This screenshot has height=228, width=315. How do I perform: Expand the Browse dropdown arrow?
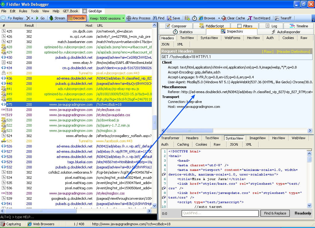click(x=219, y=18)
